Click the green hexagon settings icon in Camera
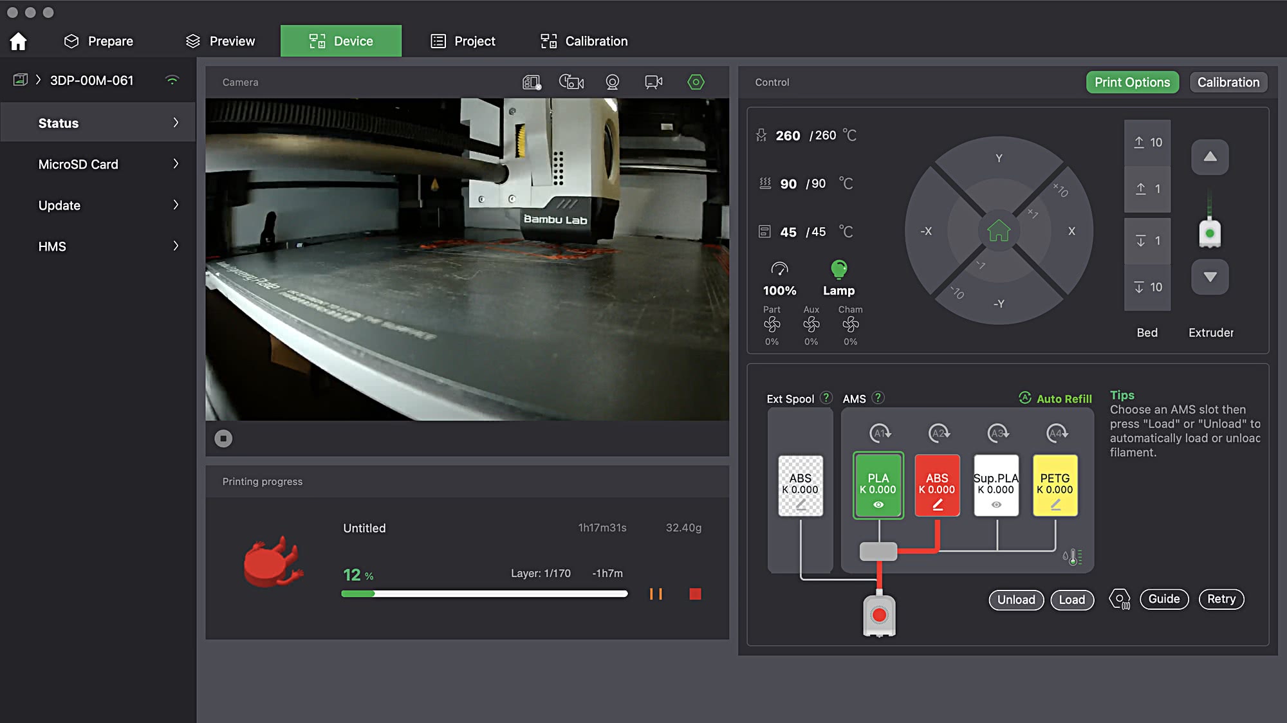The width and height of the screenshot is (1287, 723). pyautogui.click(x=696, y=82)
